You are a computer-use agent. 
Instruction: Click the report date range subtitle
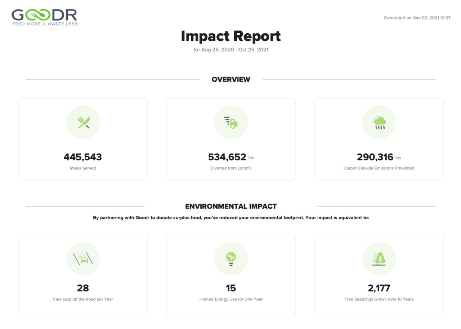[231, 50]
